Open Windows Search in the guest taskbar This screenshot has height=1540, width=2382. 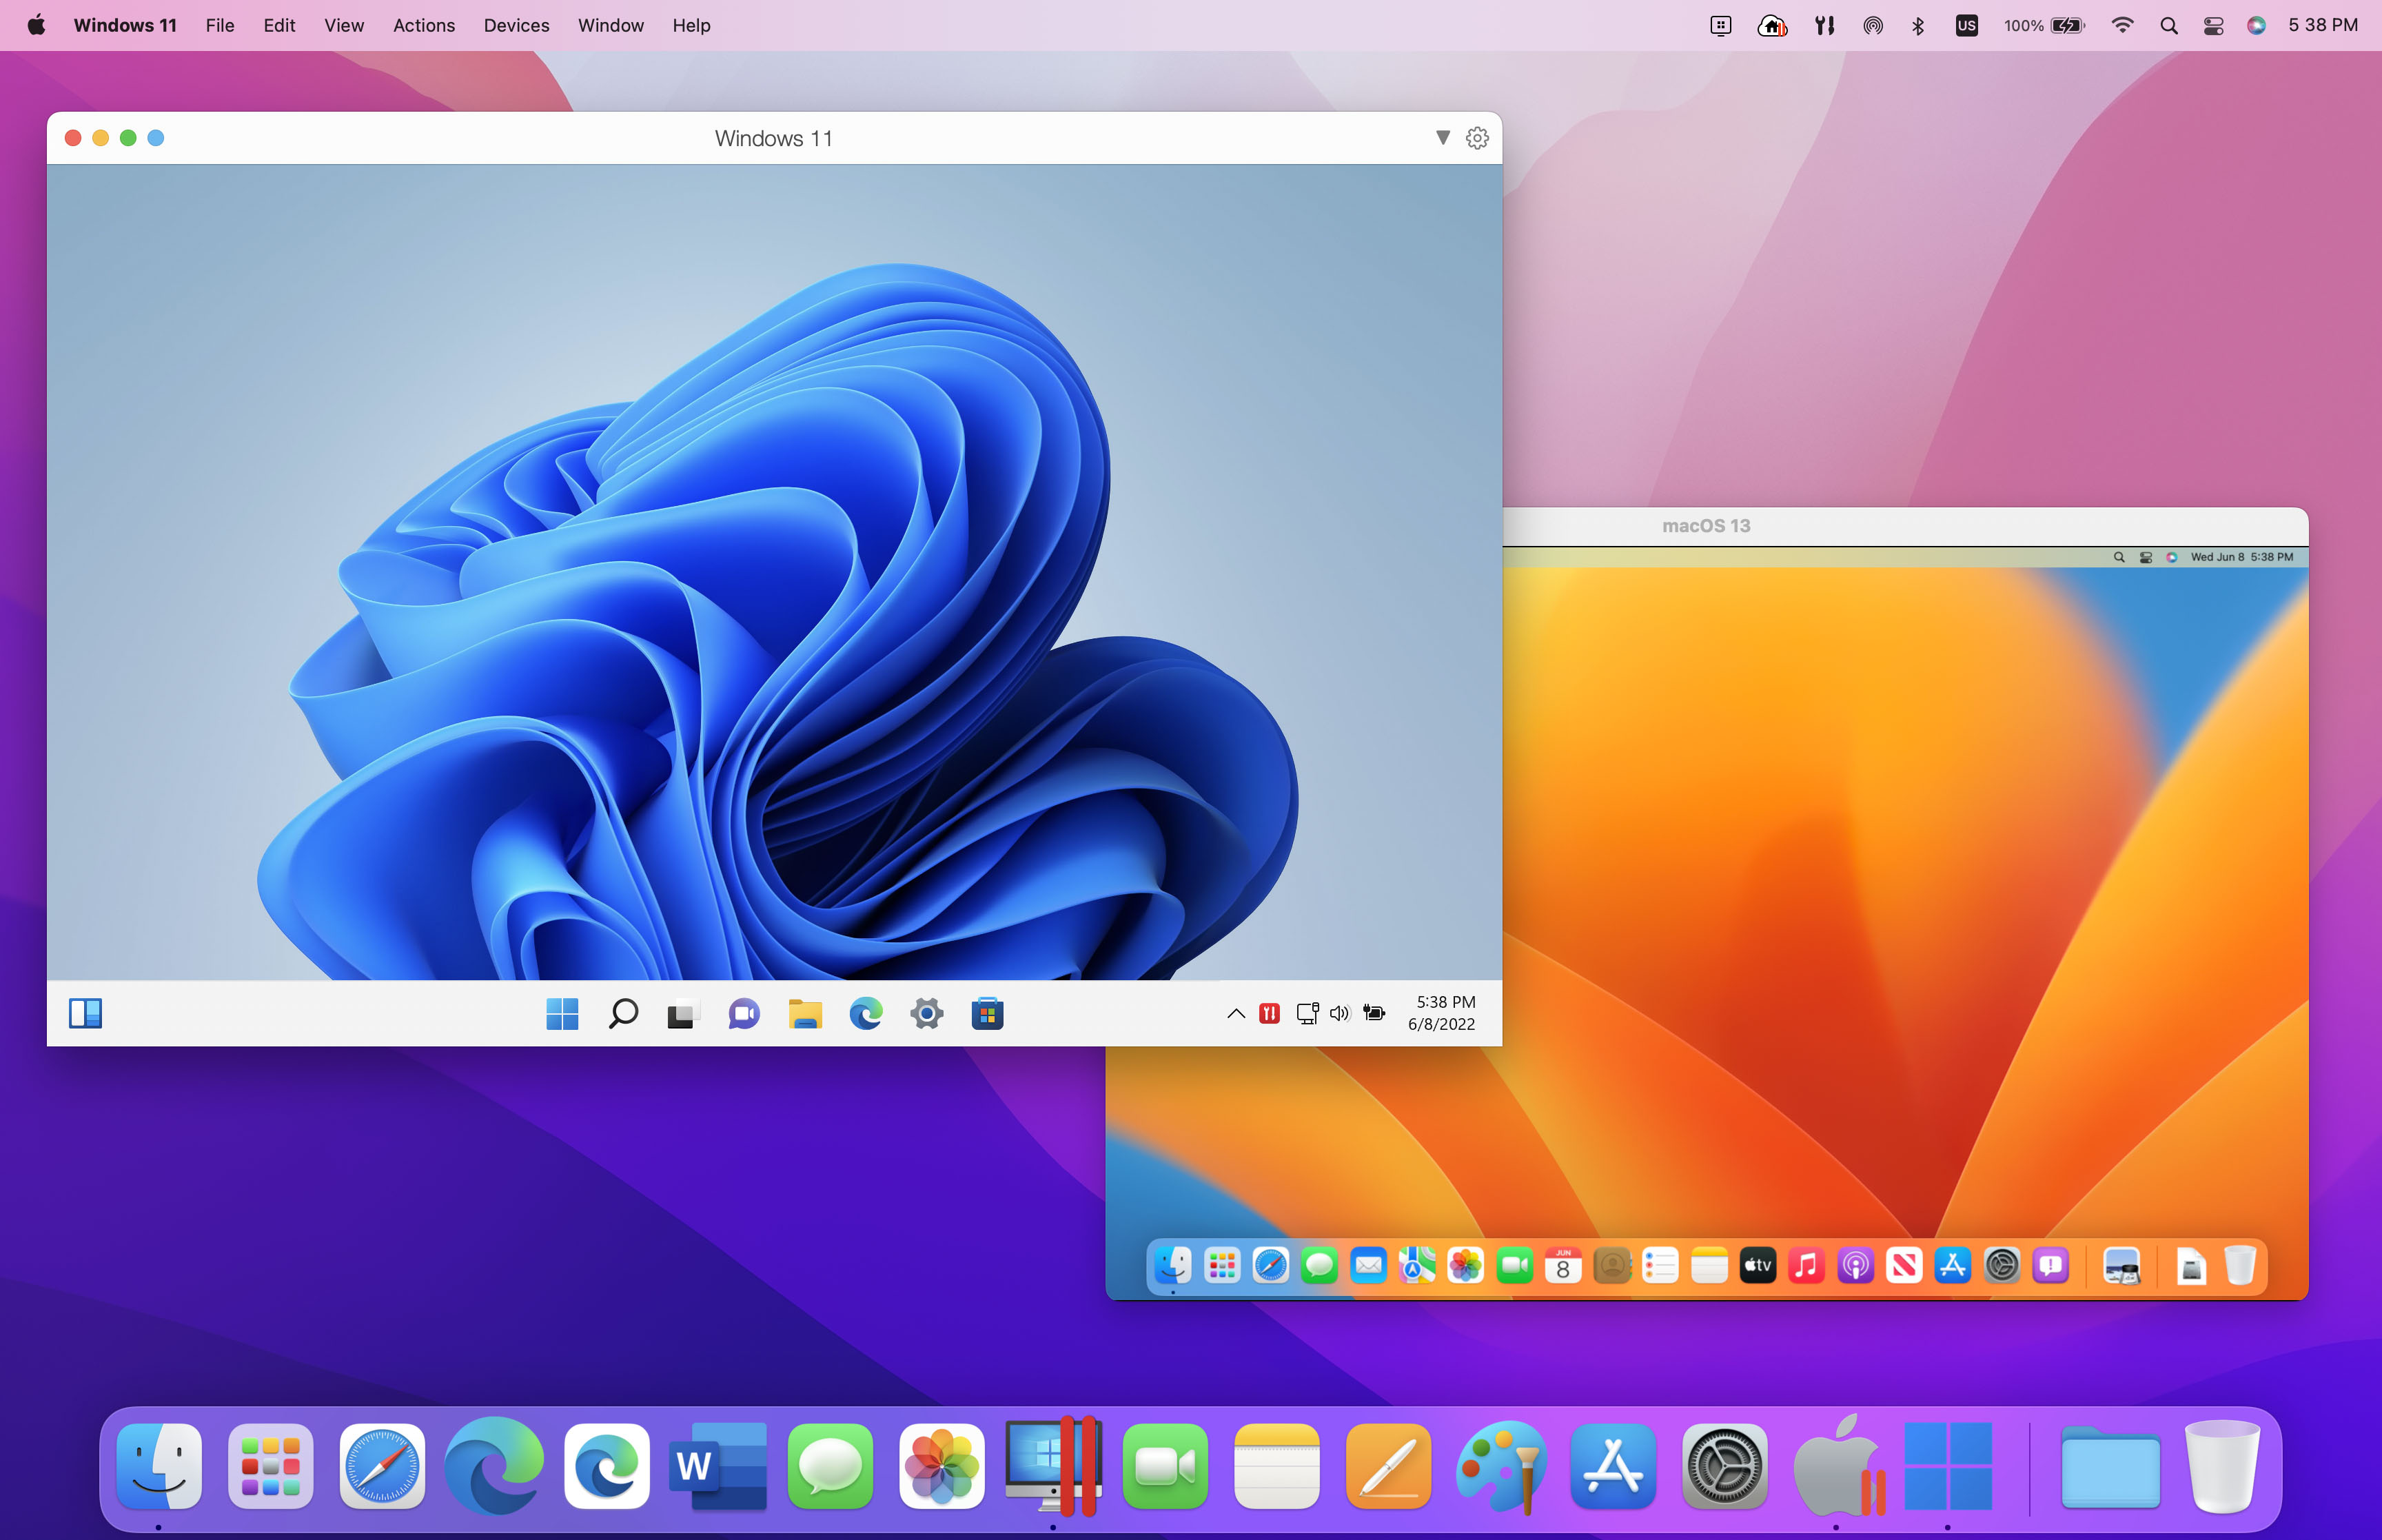pyautogui.click(x=622, y=1013)
